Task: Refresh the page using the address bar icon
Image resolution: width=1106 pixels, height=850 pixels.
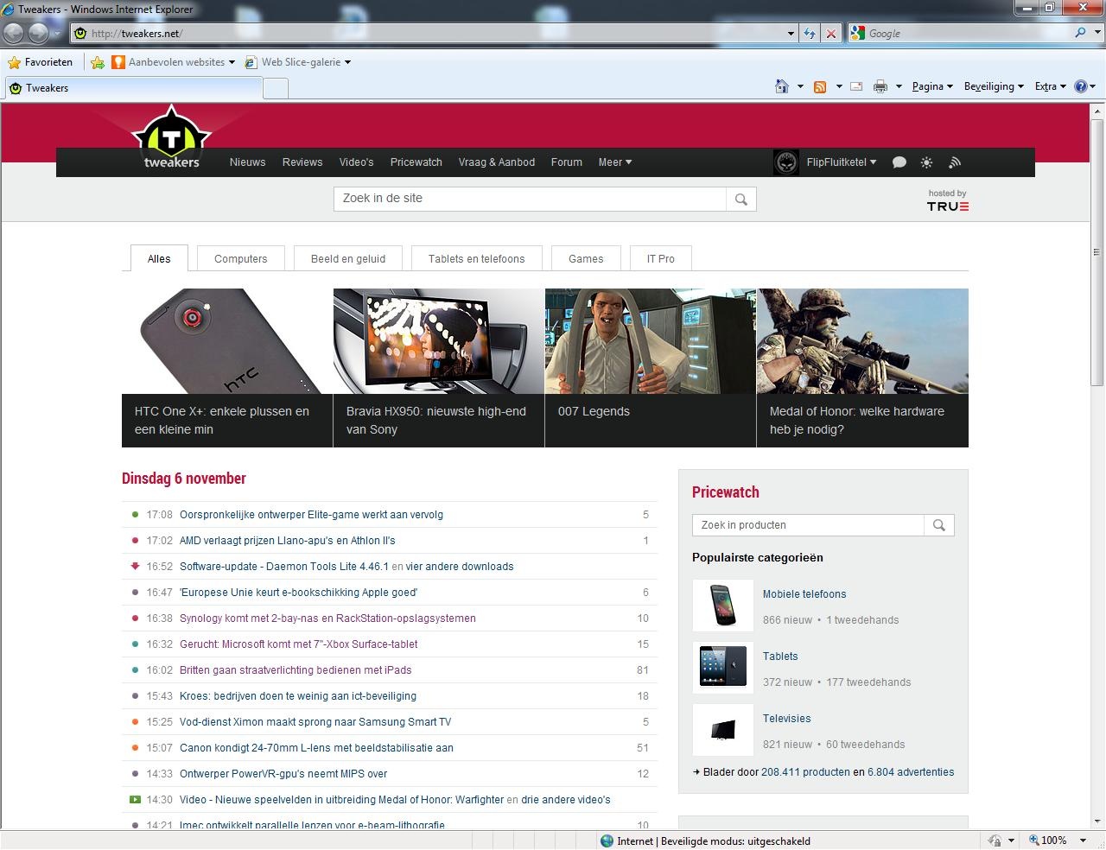Action: [x=810, y=34]
